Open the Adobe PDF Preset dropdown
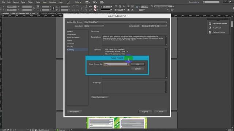 pyautogui.click(x=125, y=22)
